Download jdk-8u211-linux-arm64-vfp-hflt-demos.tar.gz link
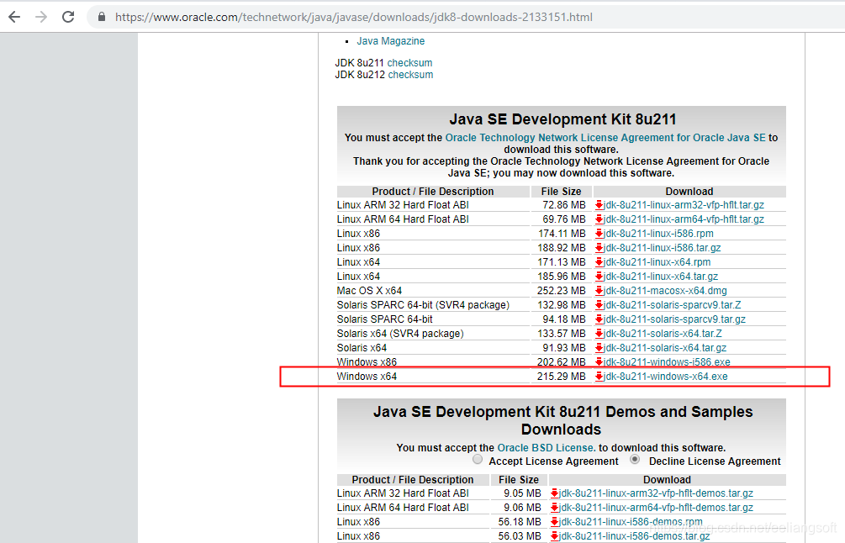 pyautogui.click(x=657, y=508)
